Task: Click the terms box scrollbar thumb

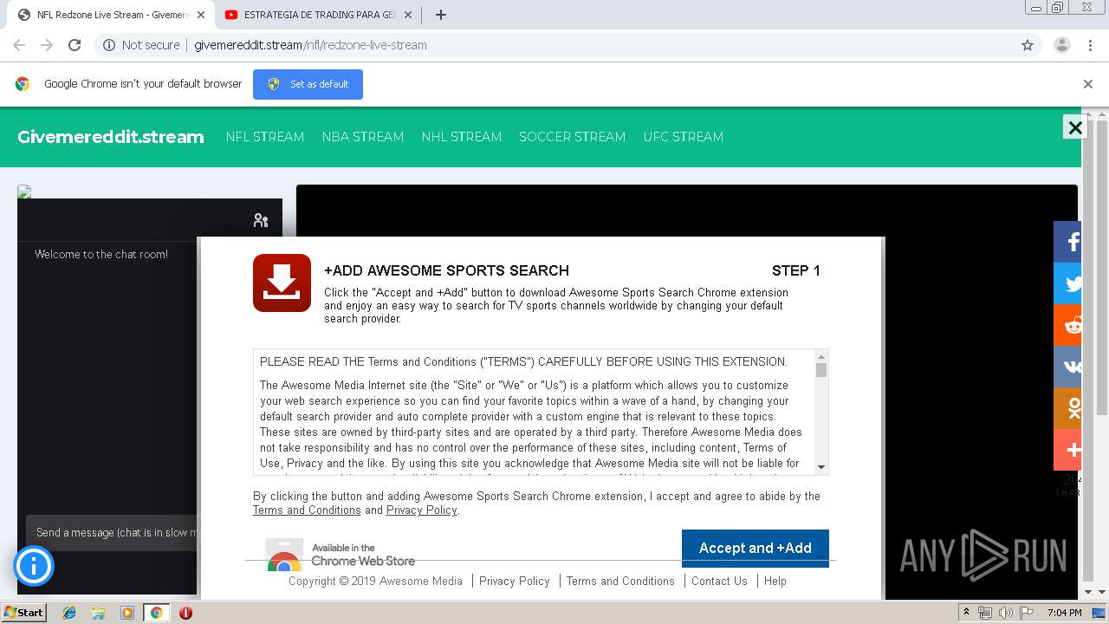Action: [x=821, y=370]
